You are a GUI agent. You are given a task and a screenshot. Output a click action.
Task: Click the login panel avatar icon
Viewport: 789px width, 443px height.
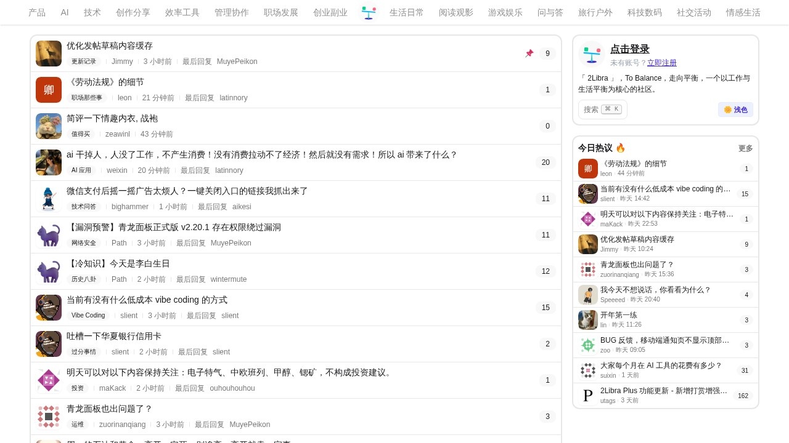(x=592, y=54)
